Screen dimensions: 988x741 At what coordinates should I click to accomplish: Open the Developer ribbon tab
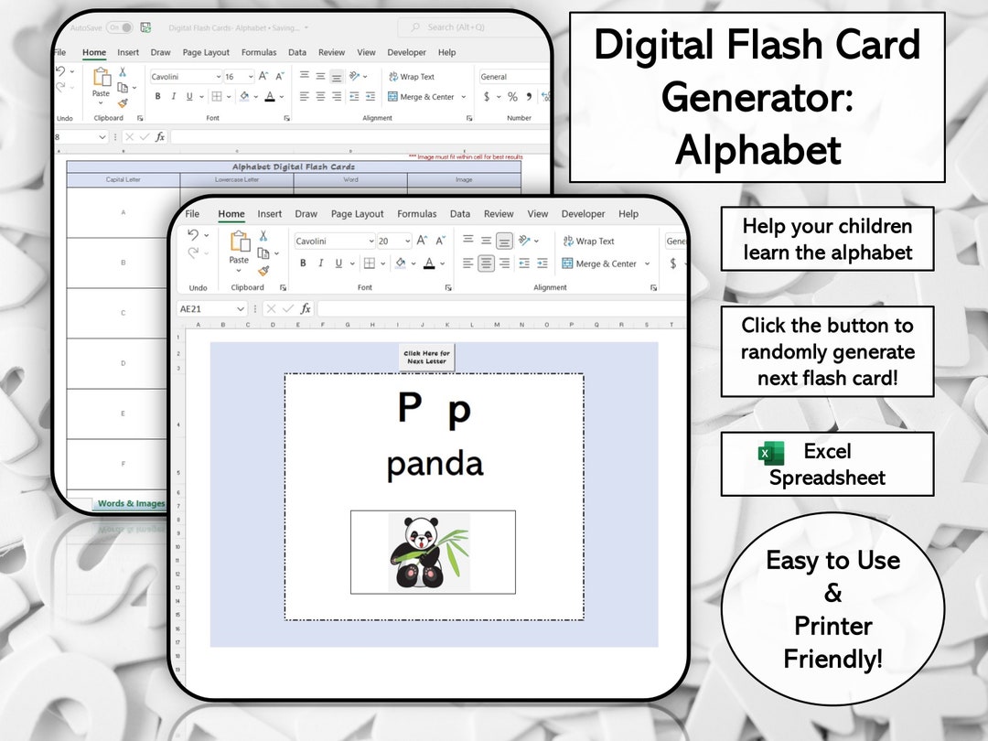(583, 214)
